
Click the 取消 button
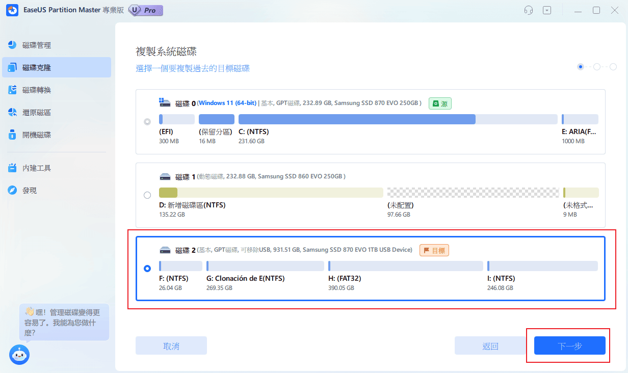click(x=171, y=345)
